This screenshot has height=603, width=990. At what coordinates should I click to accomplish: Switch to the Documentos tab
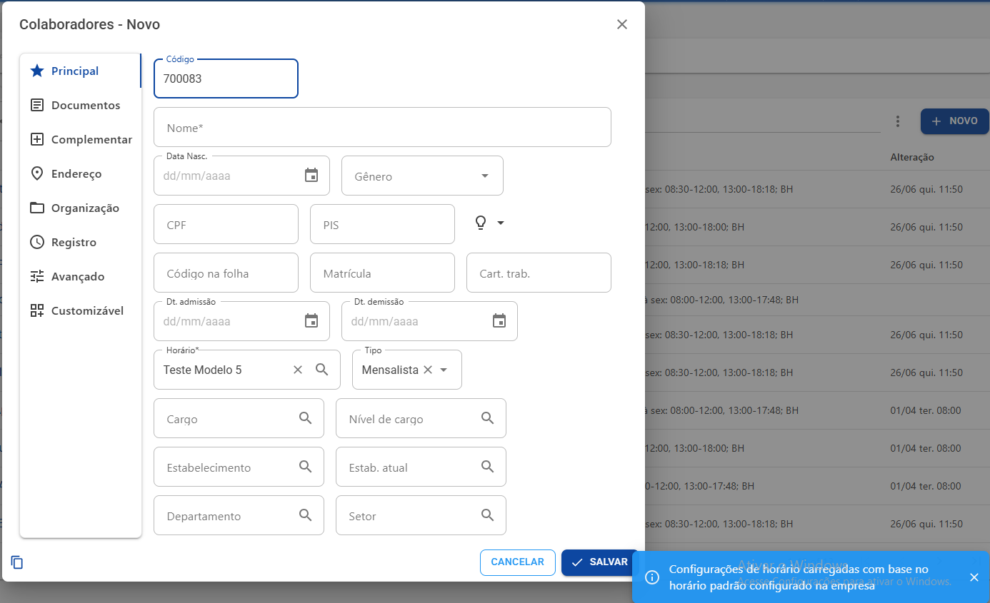[x=81, y=105]
